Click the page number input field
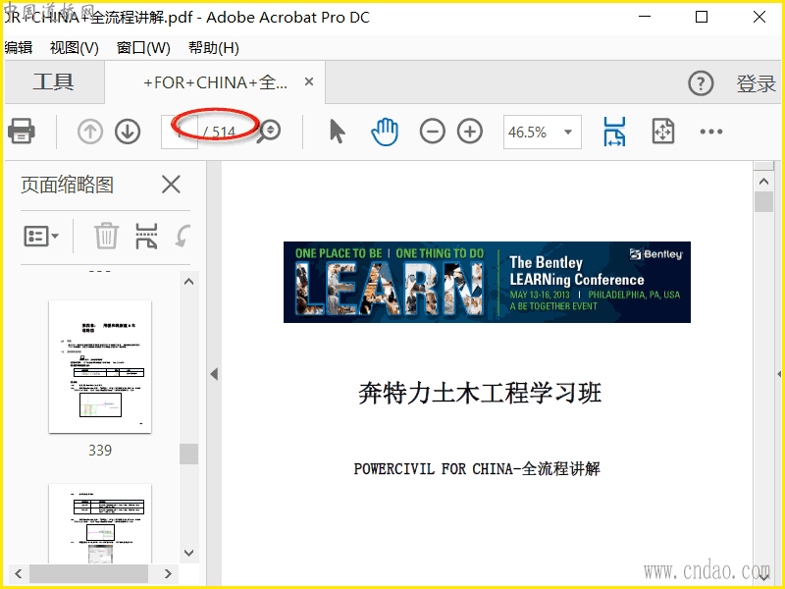Screen dimensions: 785x589 [180, 132]
